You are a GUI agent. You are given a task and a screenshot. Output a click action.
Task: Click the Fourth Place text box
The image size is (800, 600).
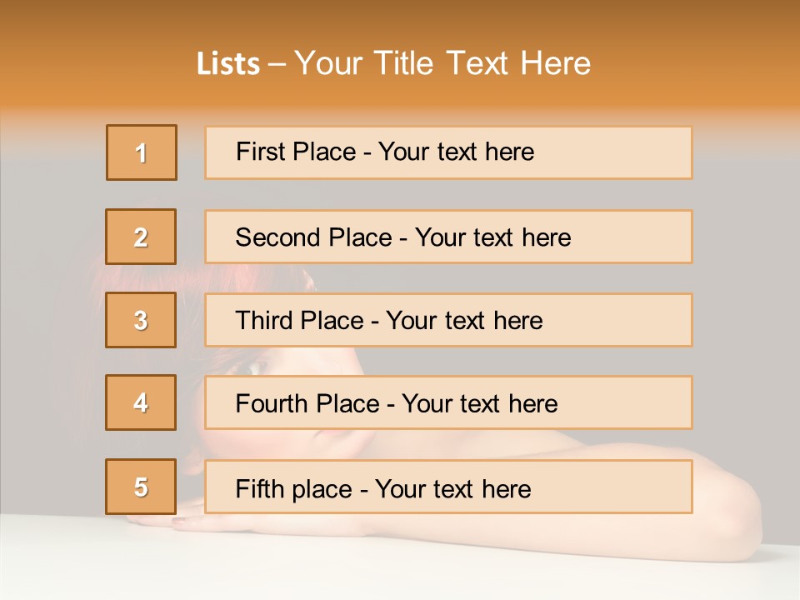(448, 403)
